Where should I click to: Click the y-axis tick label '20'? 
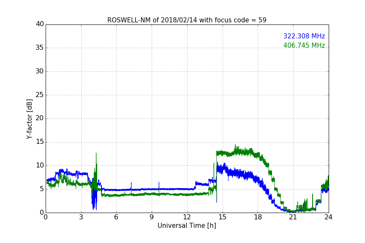pos(40,119)
